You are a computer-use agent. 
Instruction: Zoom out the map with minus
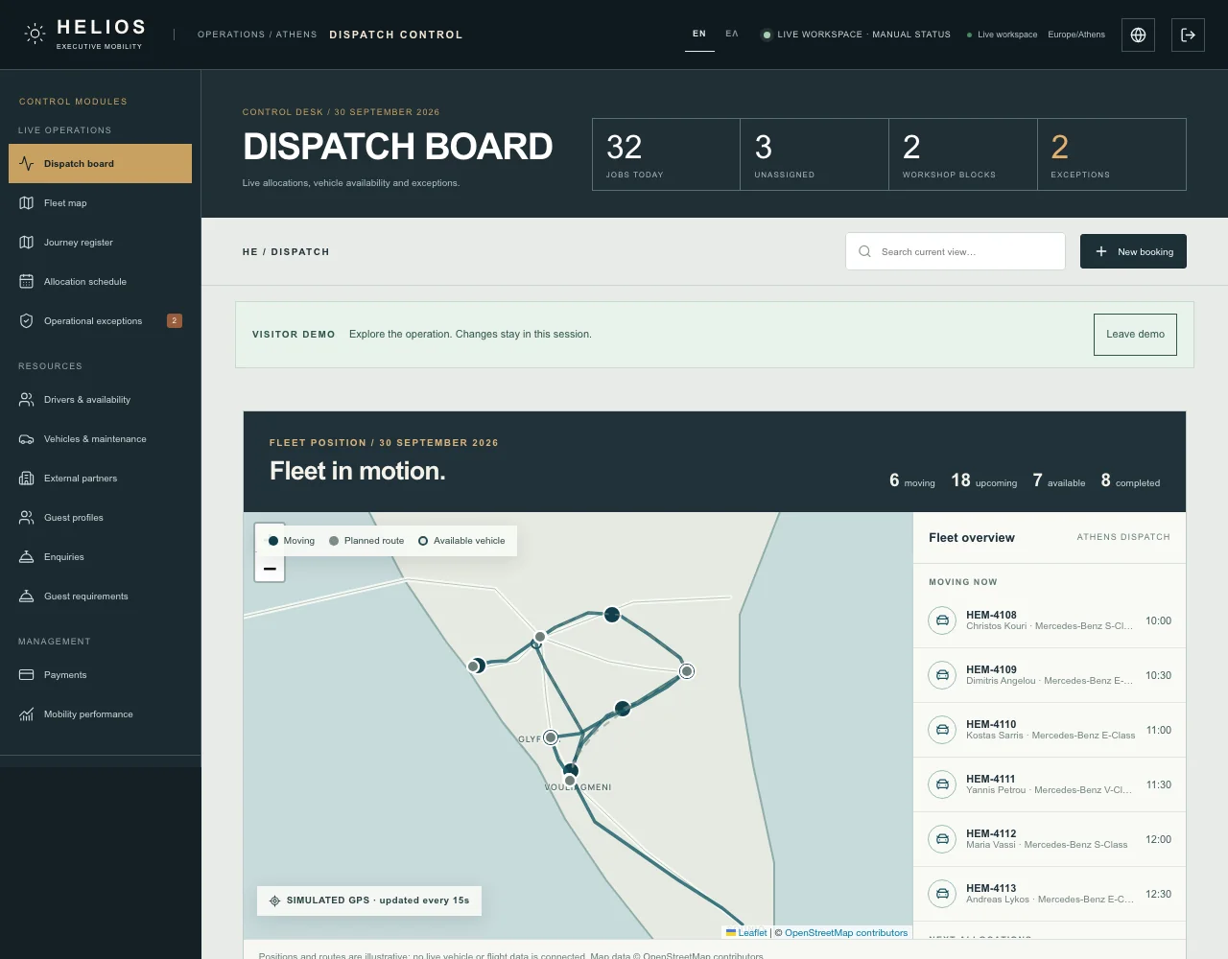tap(270, 569)
